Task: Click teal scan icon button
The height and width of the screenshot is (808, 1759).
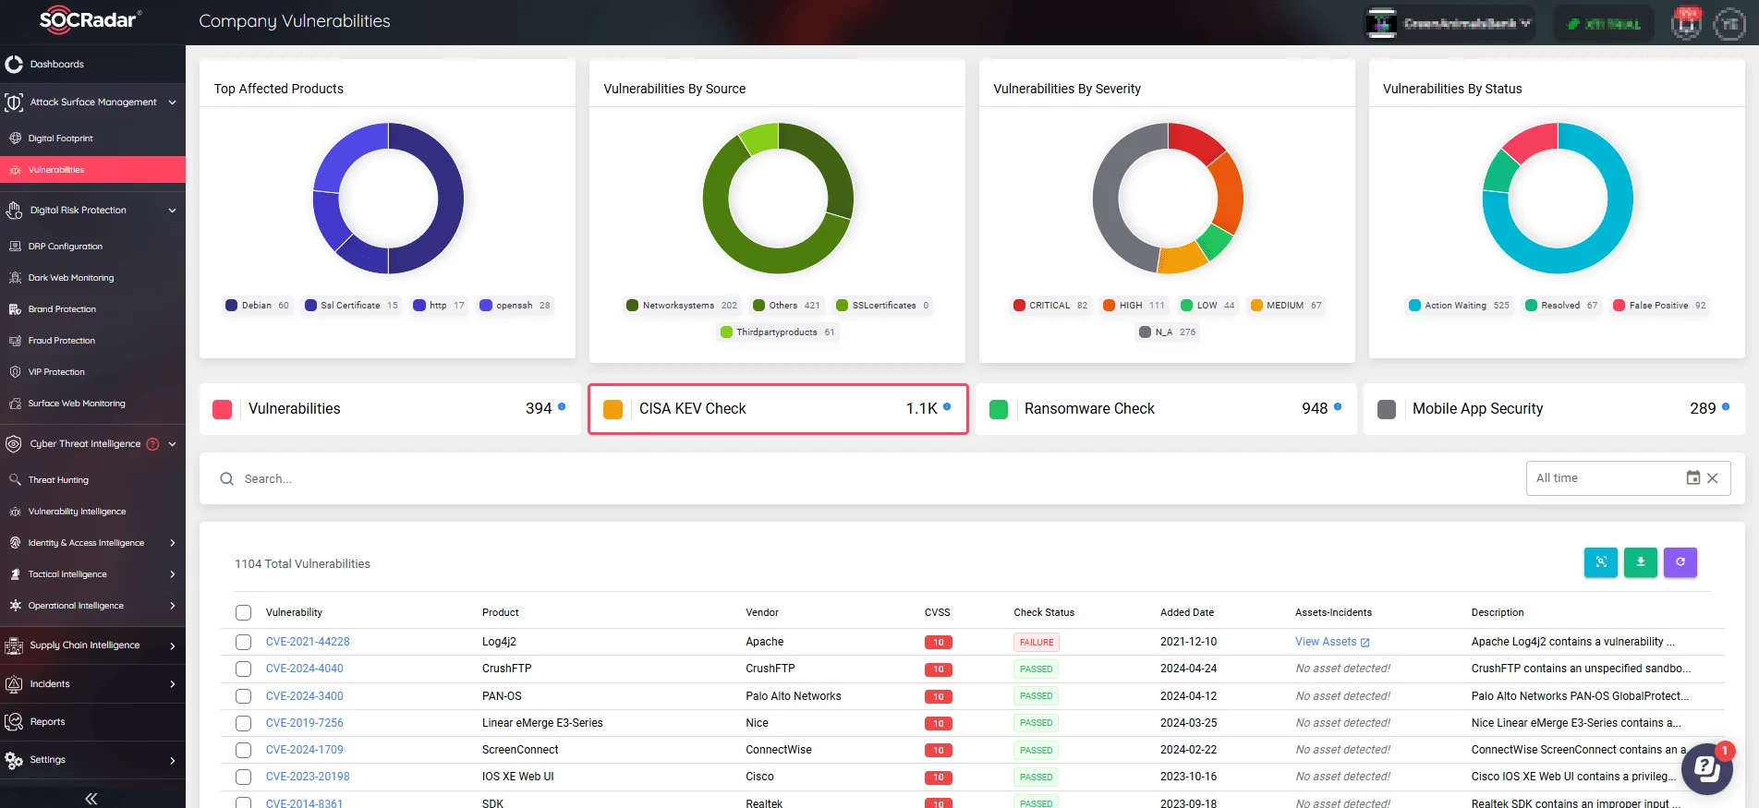Action: tap(1601, 562)
